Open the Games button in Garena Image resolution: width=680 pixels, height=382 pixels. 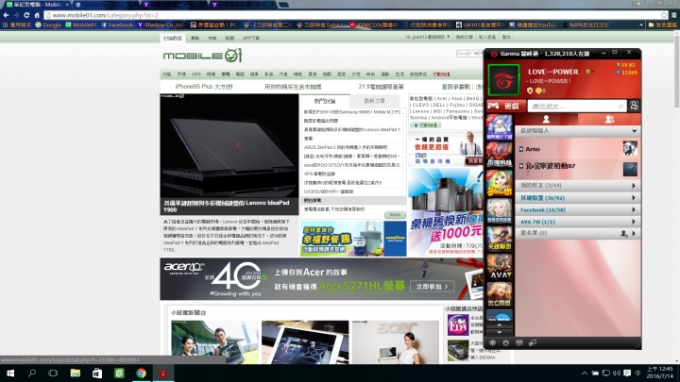click(503, 106)
